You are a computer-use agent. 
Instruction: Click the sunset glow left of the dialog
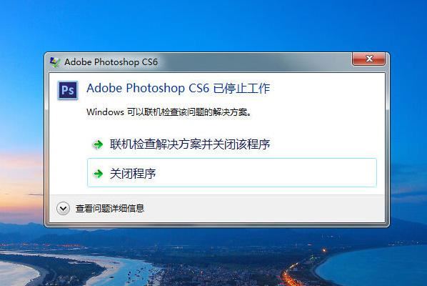pos(21,177)
